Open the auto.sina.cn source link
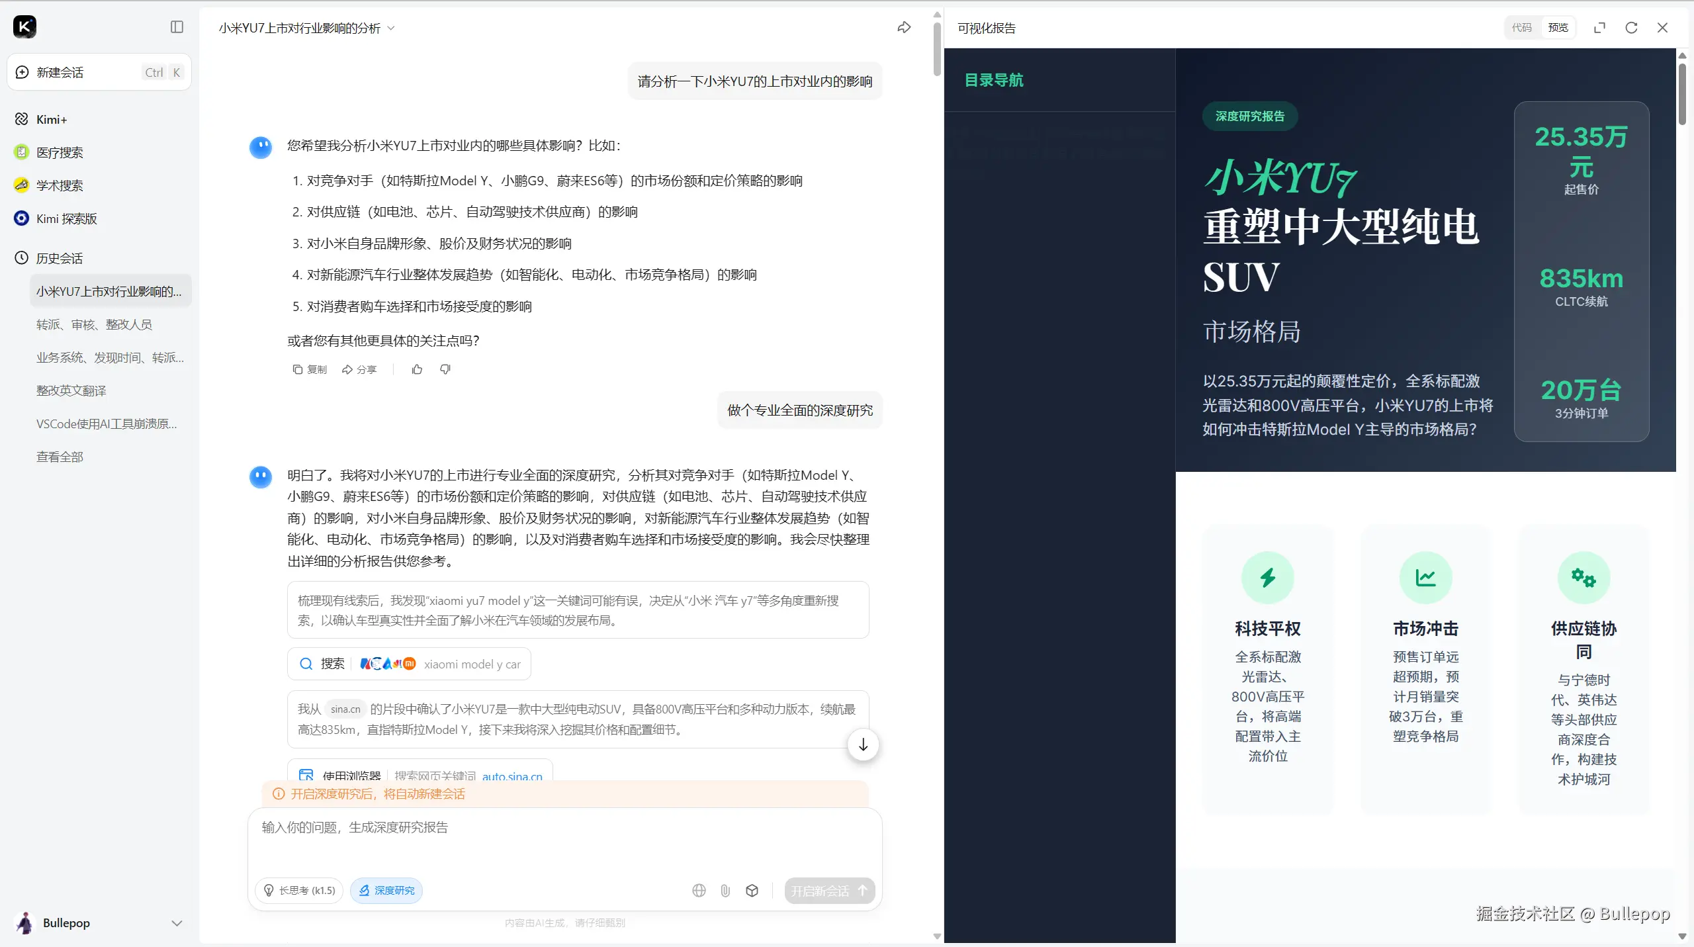This screenshot has height=947, width=1694. tap(512, 776)
